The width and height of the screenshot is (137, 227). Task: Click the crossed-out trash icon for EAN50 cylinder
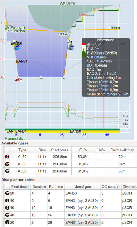point(7,157)
